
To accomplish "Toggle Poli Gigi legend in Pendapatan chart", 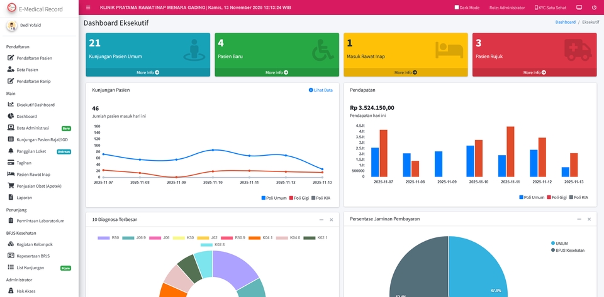I will click(557, 197).
